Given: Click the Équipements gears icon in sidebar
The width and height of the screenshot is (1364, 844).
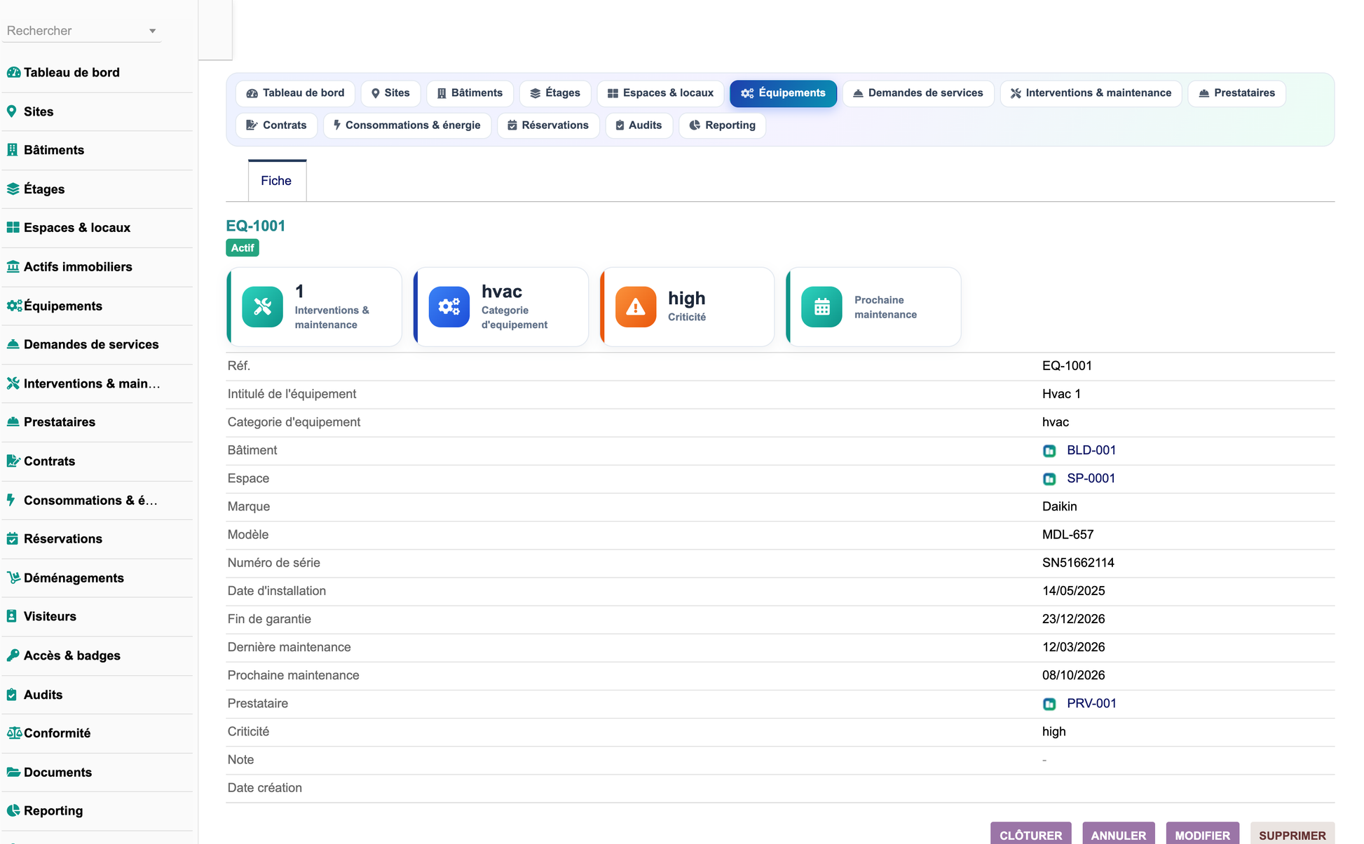Looking at the screenshot, I should point(14,306).
